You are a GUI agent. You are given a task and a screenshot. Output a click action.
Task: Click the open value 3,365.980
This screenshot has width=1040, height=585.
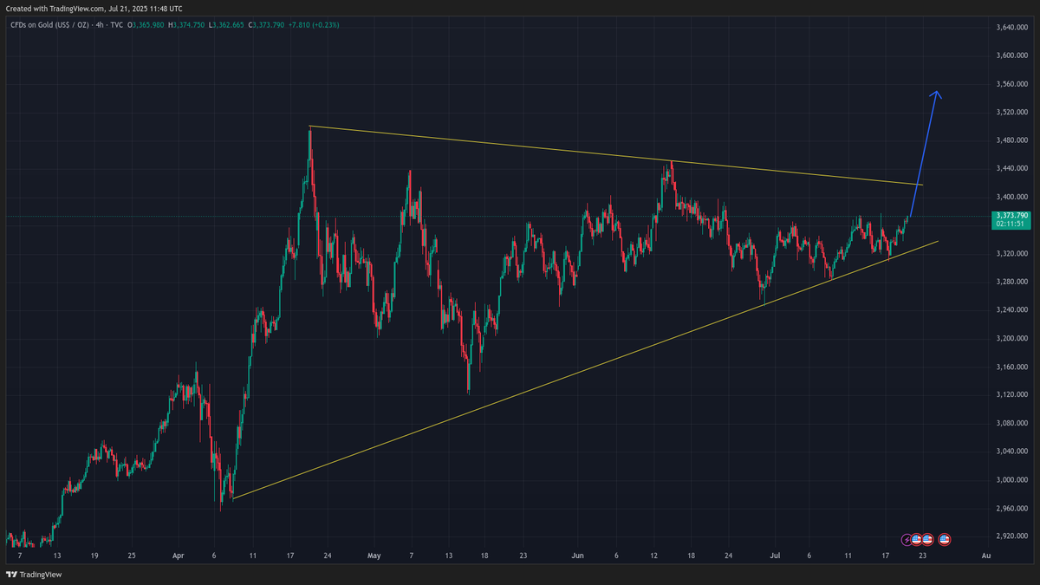pyautogui.click(x=148, y=24)
